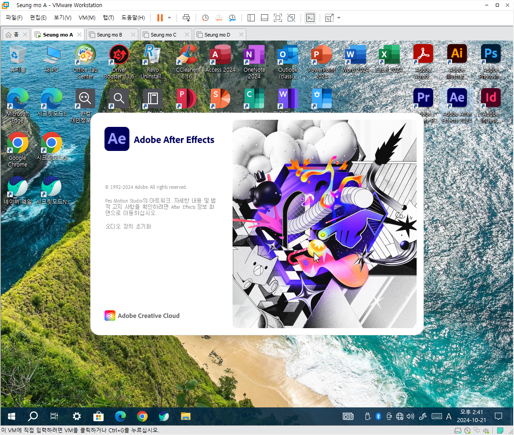Open 시크릿모드N Whale shortcut
The image size is (514, 435).
click(52, 191)
